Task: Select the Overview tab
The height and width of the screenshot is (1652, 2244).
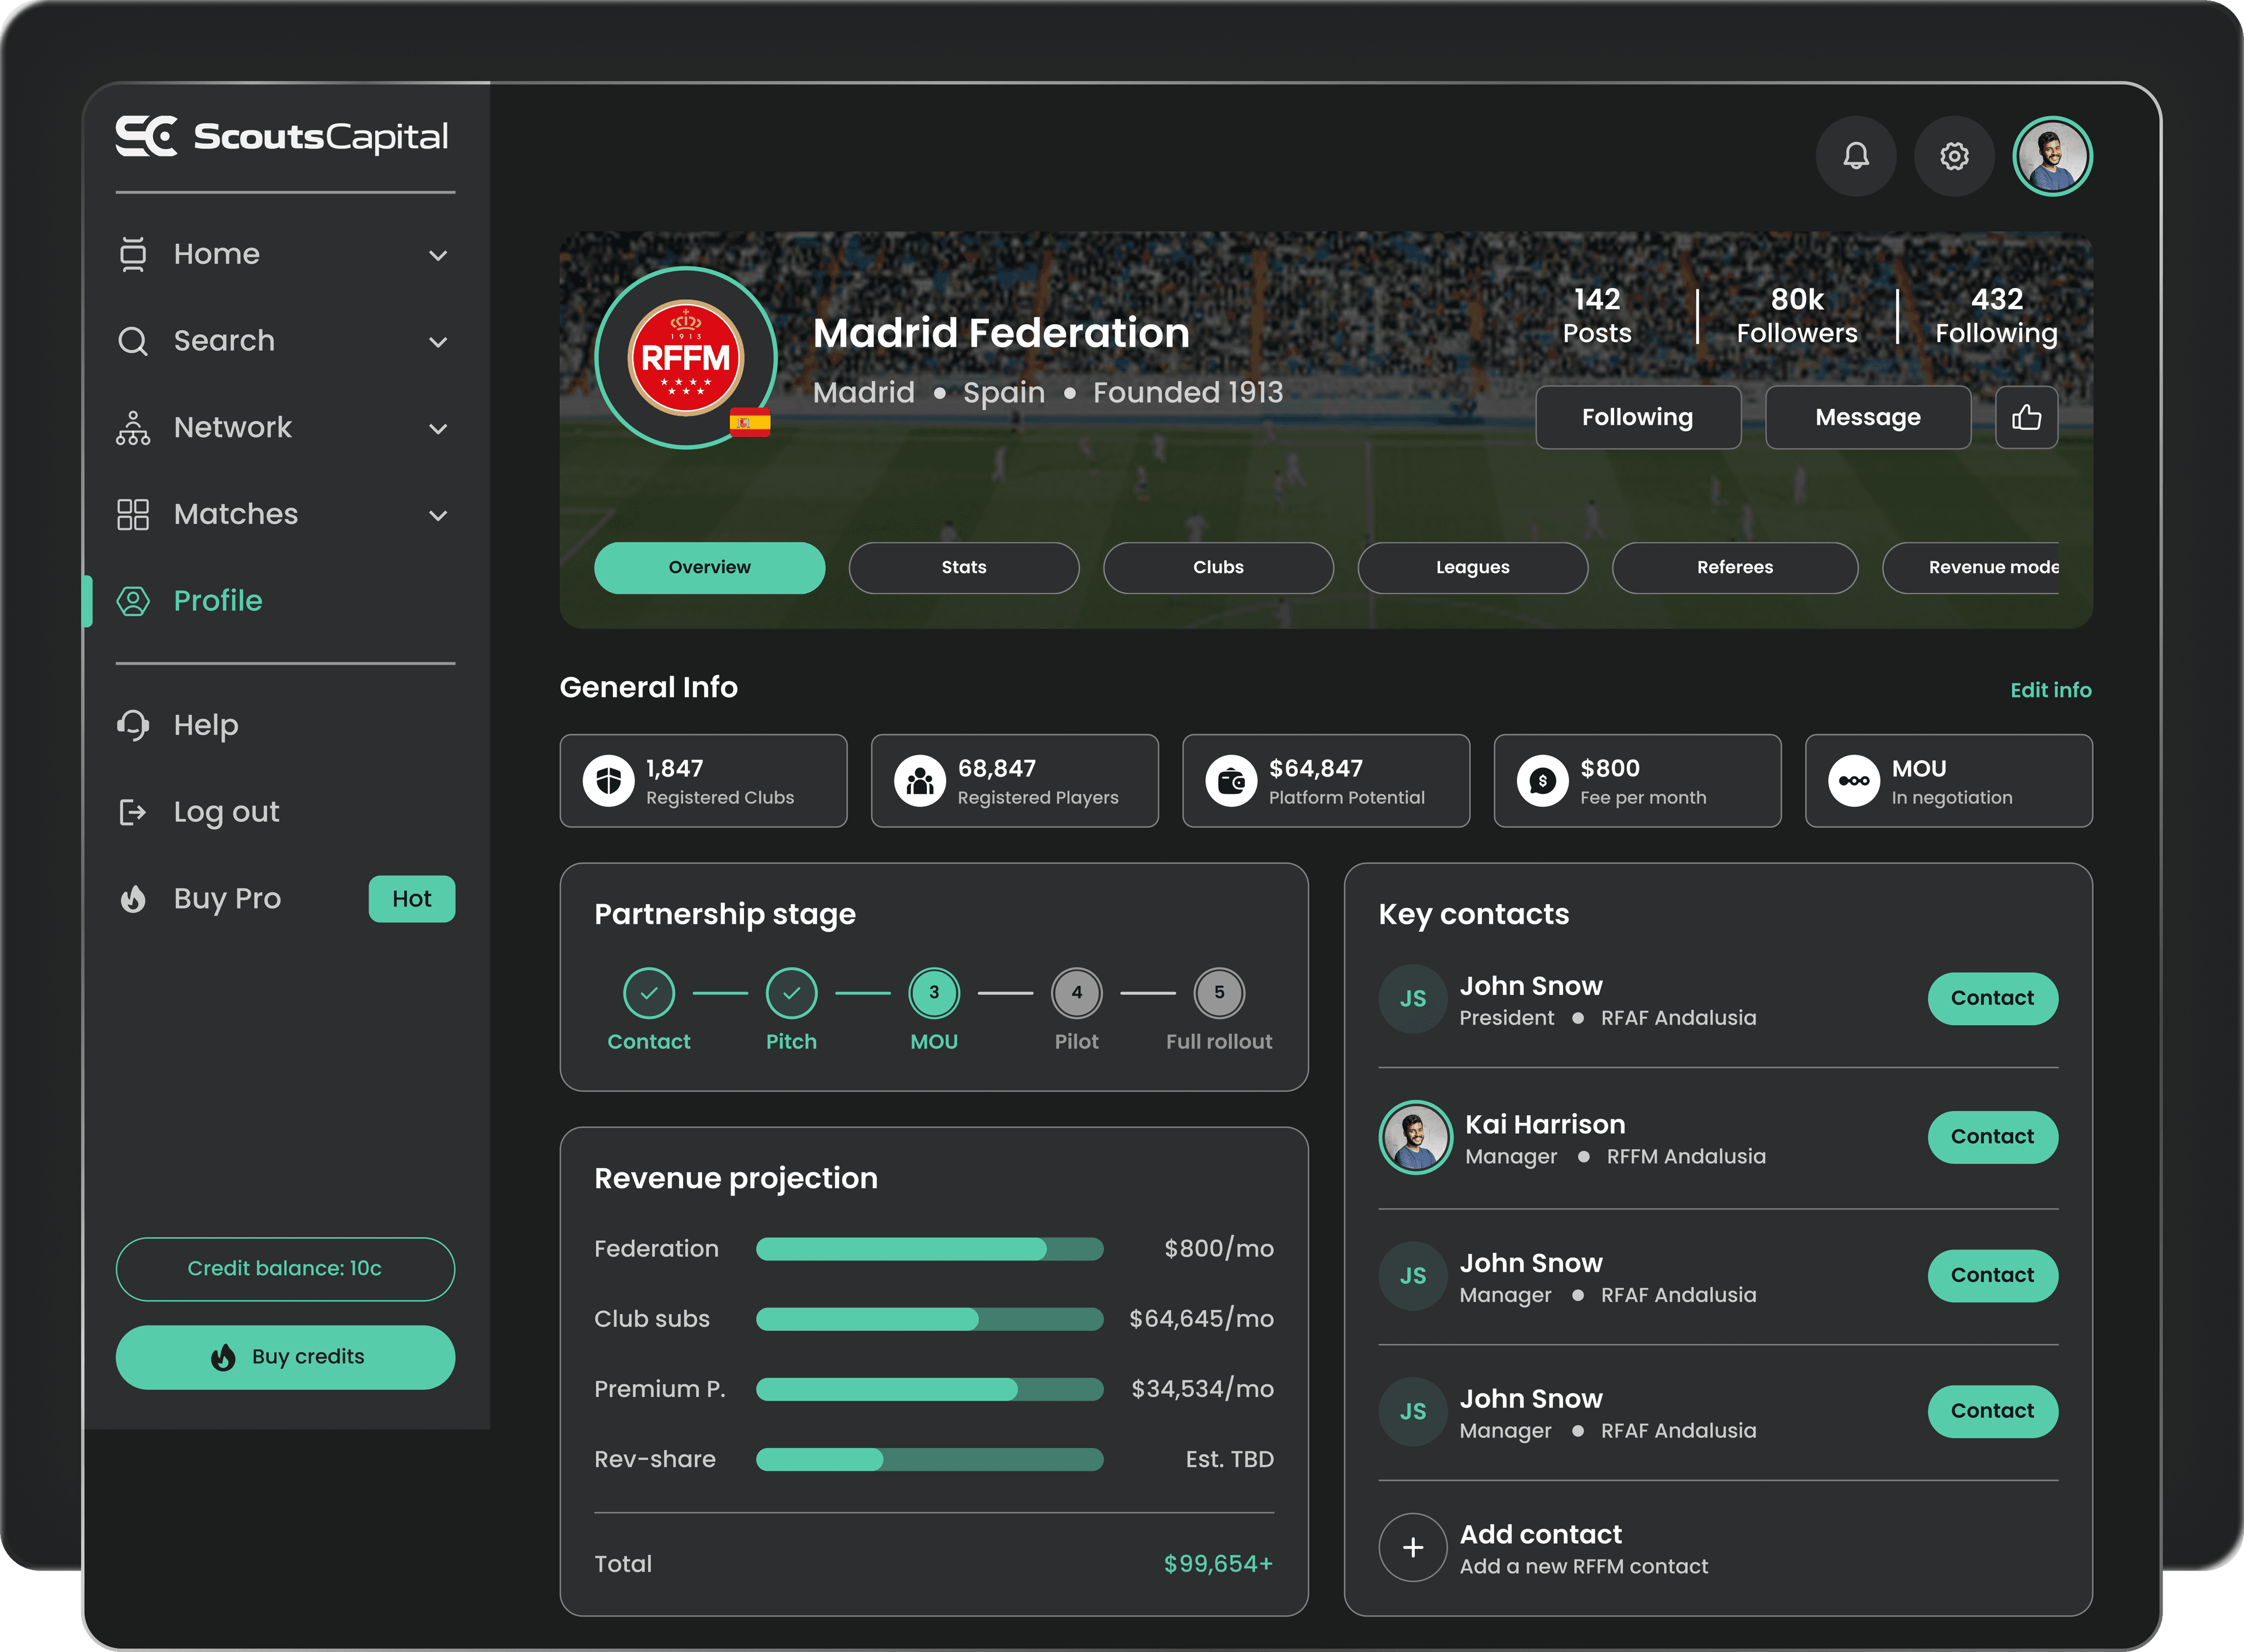Action: click(x=709, y=568)
